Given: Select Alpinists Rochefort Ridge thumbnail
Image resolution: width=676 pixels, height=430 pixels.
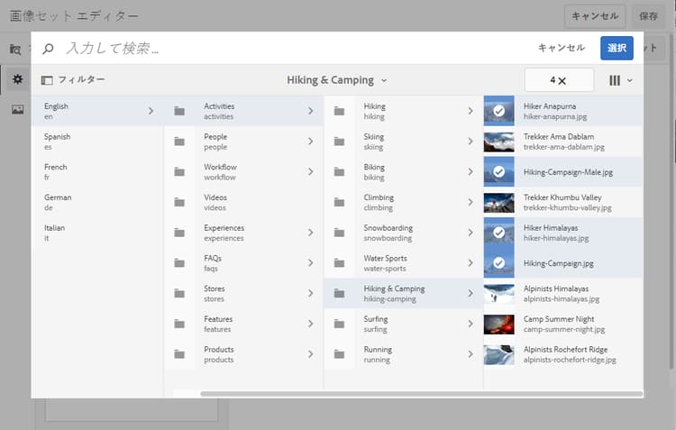Looking at the screenshot, I should tap(498, 354).
